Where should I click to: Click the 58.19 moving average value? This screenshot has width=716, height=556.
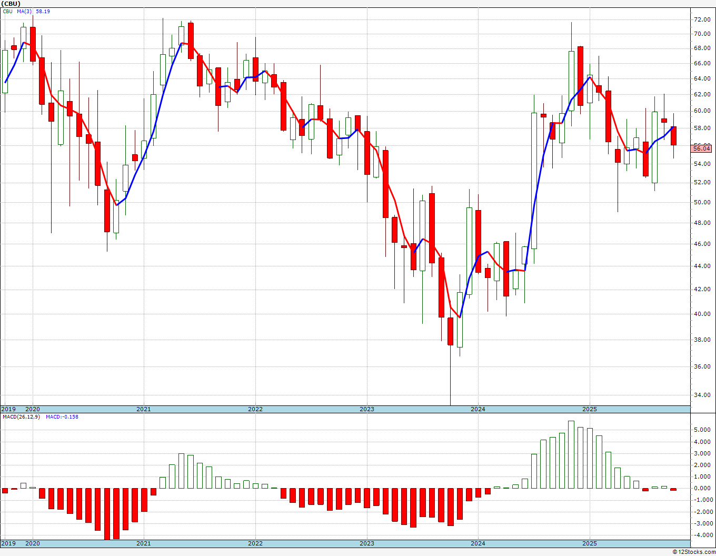tap(43, 11)
